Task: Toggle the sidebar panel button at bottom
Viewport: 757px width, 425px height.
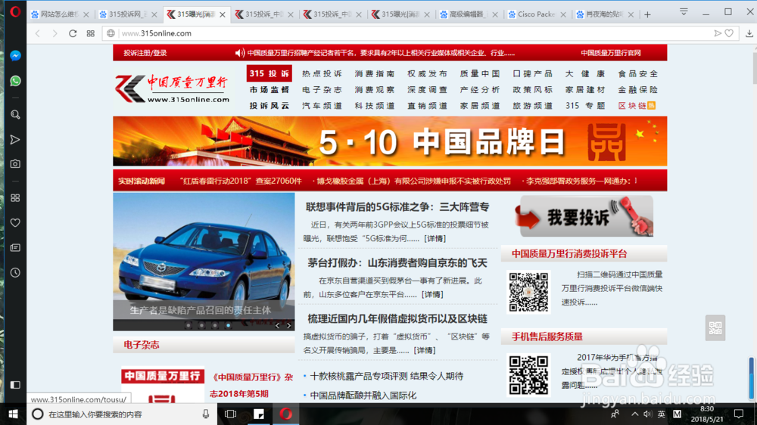Action: 15,384
